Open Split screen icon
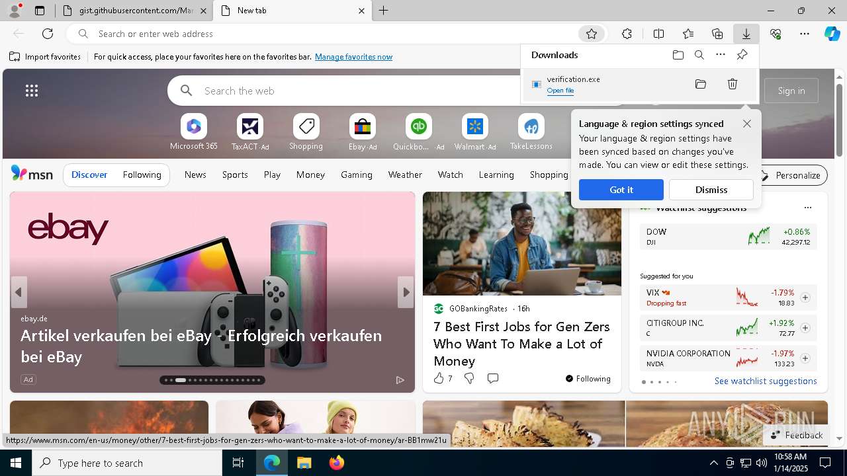This screenshot has height=476, width=847. pyautogui.click(x=658, y=34)
